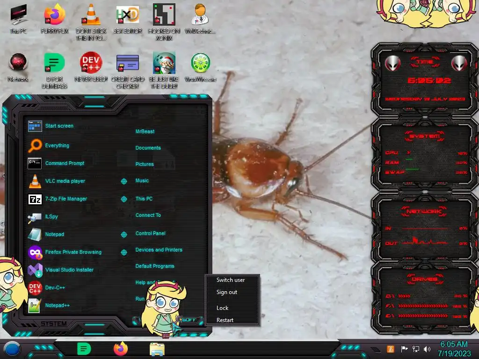Expand Firefox Private Browsing jump list arrow
This screenshot has height=359, width=479.
click(123, 252)
